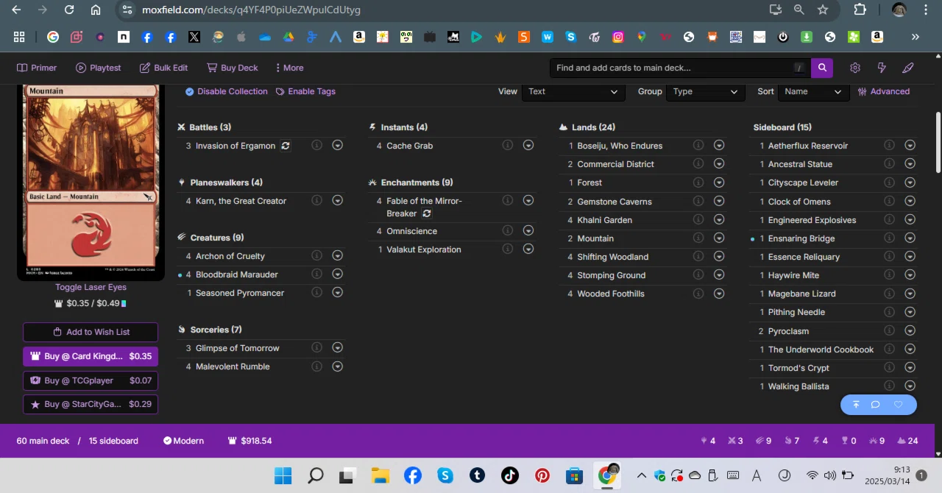The image size is (942, 493).
Task: Buy at StarCityGames for $0.29
Action: [91, 404]
